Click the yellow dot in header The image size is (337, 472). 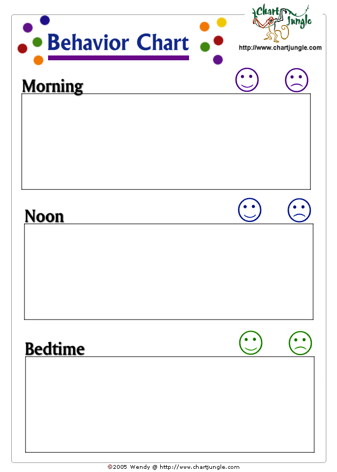[221, 22]
